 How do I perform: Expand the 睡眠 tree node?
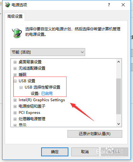[15, 75]
